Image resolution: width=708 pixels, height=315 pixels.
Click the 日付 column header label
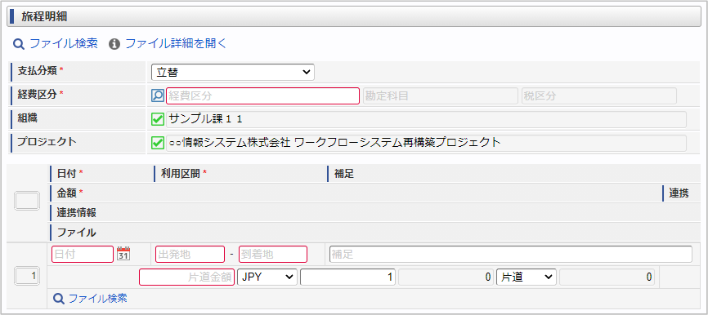pyautogui.click(x=67, y=175)
